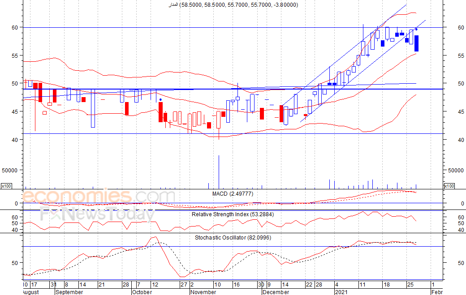This screenshot has width=466, height=295.
Task: Click the Relative Strength Index (53.2884) label
Action: (x=233, y=214)
